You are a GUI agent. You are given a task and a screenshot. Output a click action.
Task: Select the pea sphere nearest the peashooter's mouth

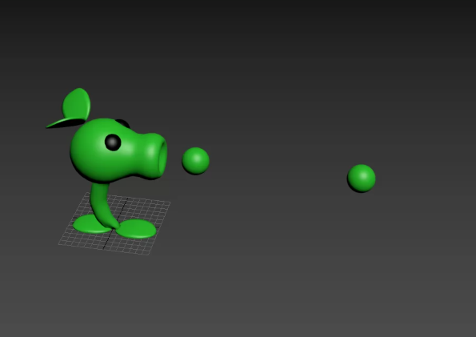(x=195, y=161)
